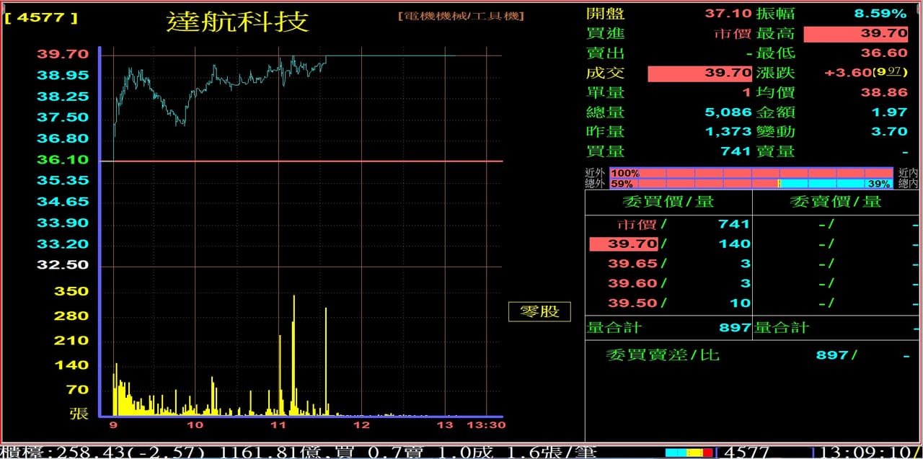This screenshot has width=923, height=459.
Task: Click the 13:30 closing time marker
Action: [x=487, y=425]
